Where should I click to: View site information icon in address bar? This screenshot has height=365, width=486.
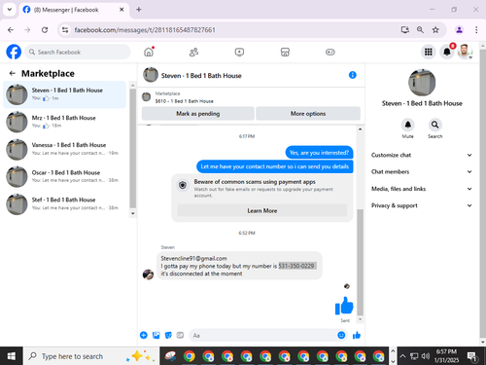[65, 30]
